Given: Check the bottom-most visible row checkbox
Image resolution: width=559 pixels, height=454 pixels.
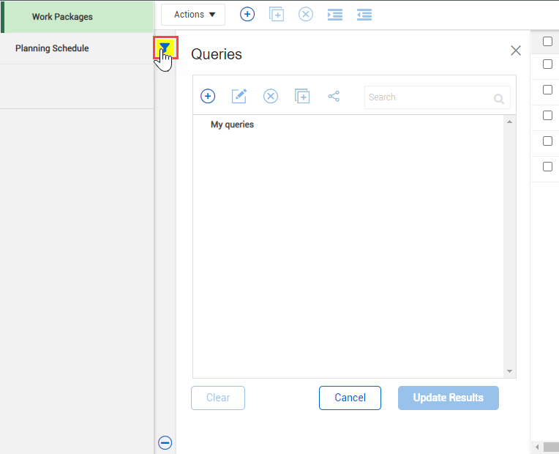Looking at the screenshot, I should (547, 167).
